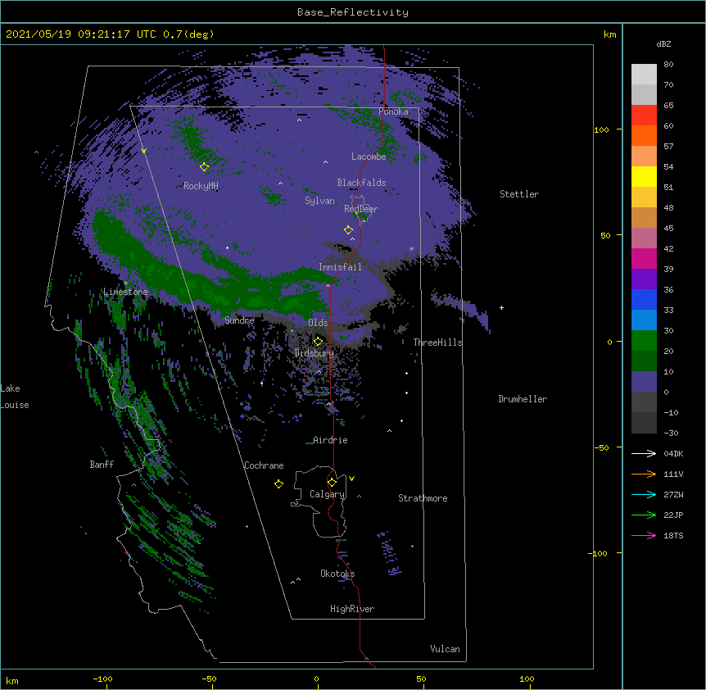The height and width of the screenshot is (690, 706).
Task: Pick the red 65–60 dBZ legend swatch
Action: [x=644, y=115]
